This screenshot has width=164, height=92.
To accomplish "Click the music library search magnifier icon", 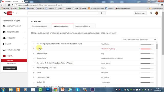I will [155, 39].
